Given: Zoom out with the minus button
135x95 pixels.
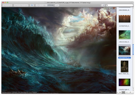Looking at the screenshot, I should [x=16, y=5].
